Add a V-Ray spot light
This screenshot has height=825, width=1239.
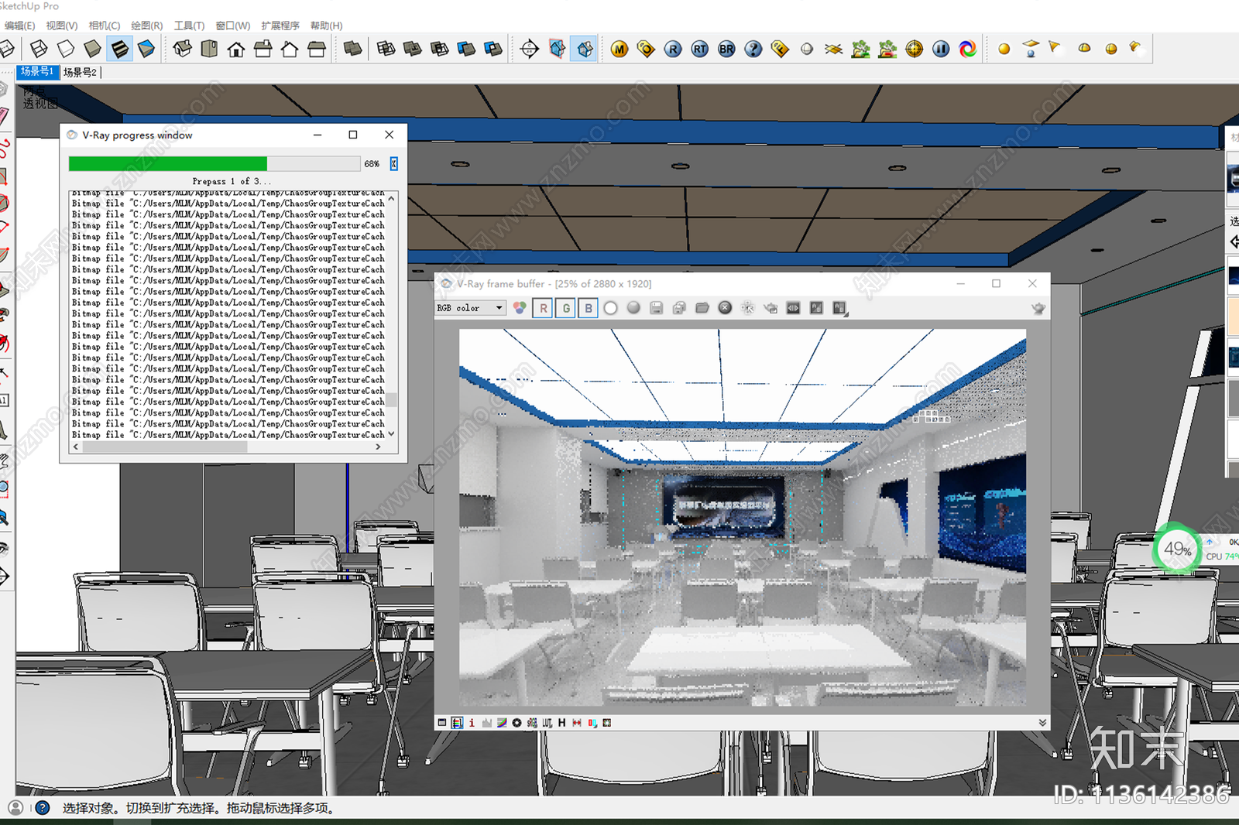coord(1055,48)
